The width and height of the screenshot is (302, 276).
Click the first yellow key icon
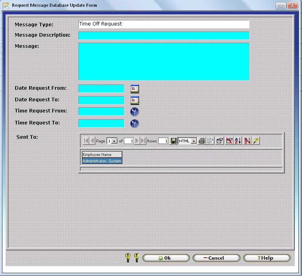tap(128, 258)
